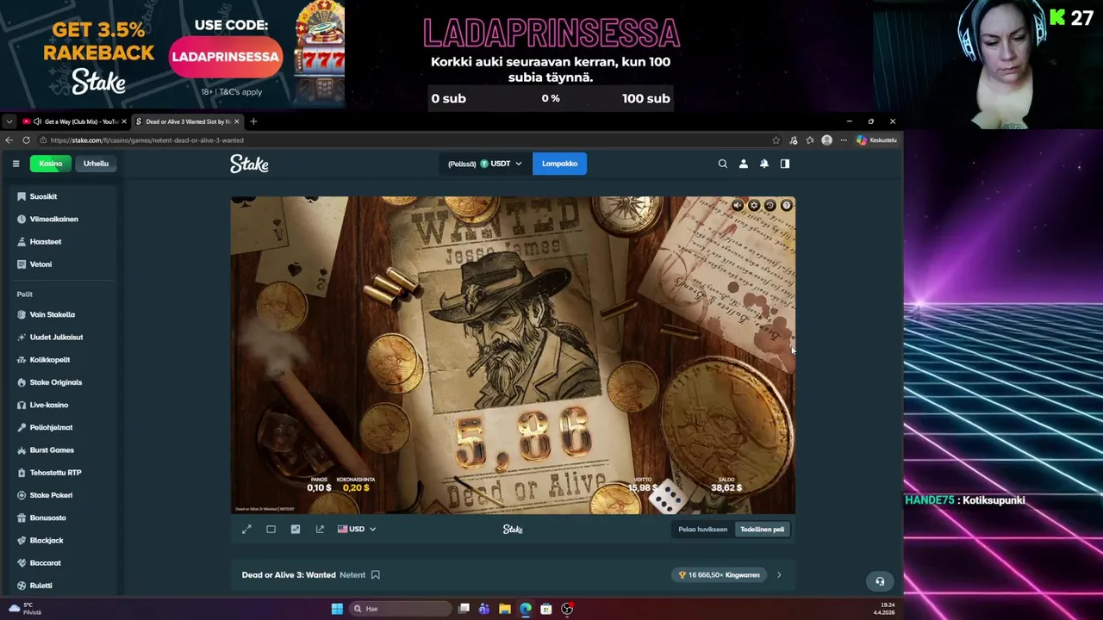Click the Lompakko wallet button
Image resolution: width=1103 pixels, height=620 pixels.
tap(559, 164)
